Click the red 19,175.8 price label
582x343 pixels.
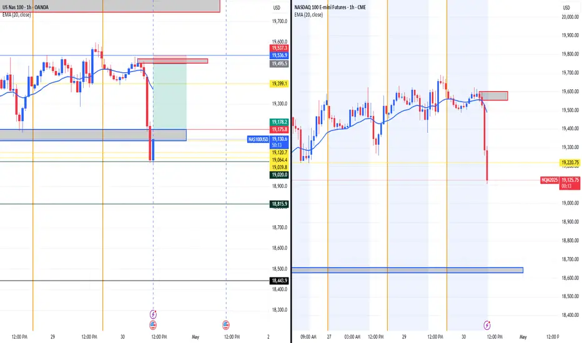[x=279, y=130]
